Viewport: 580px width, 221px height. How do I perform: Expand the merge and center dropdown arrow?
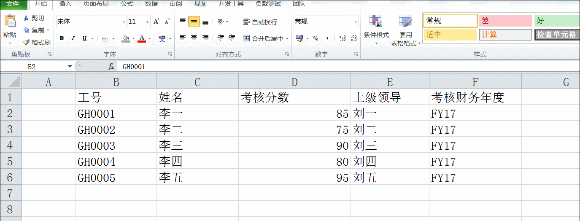pyautogui.click(x=287, y=38)
